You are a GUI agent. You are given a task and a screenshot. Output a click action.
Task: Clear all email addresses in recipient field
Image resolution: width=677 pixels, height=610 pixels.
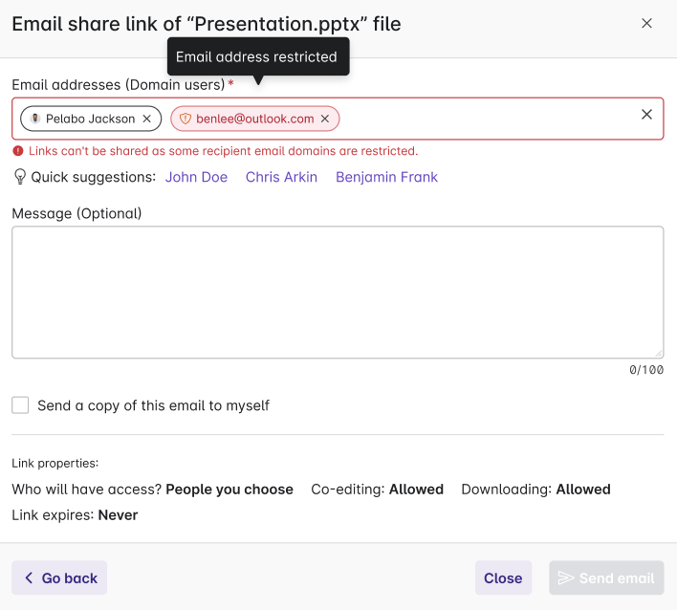[646, 115]
